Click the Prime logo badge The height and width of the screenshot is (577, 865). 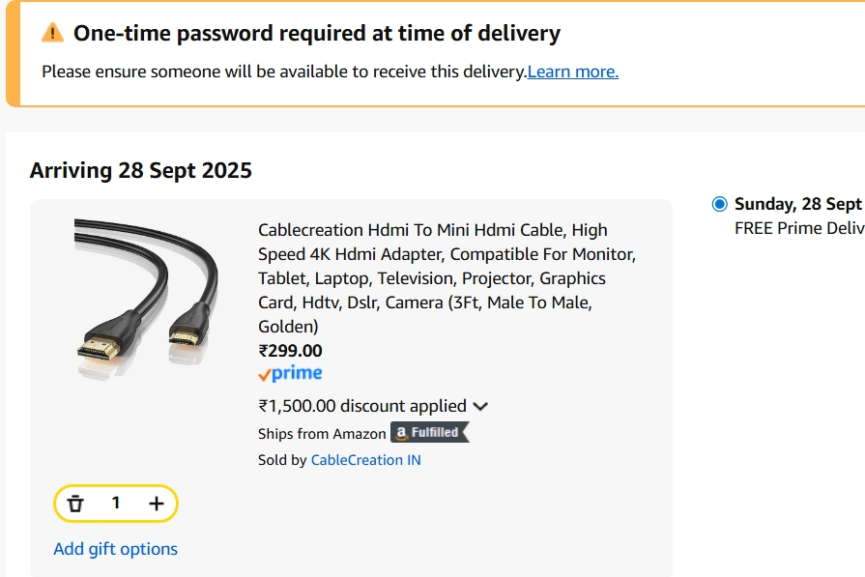click(x=289, y=373)
